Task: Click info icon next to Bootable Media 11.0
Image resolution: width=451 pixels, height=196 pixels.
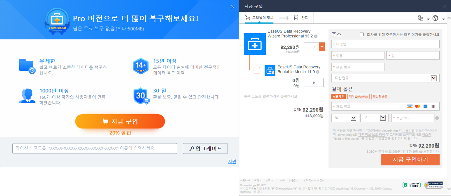Action: (x=318, y=72)
